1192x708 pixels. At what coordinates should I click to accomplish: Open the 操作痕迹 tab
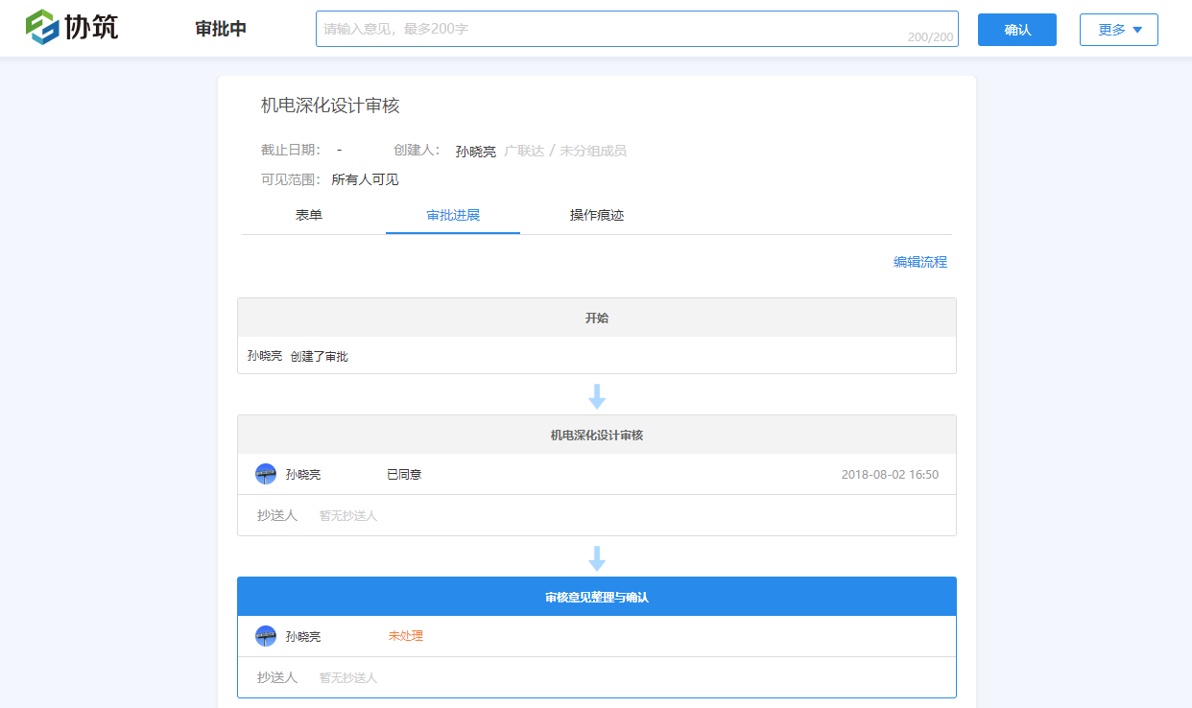pyautogui.click(x=594, y=215)
